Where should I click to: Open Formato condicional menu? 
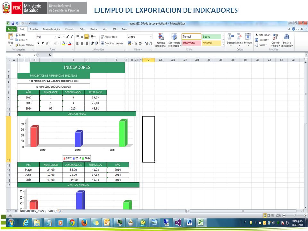161,40
